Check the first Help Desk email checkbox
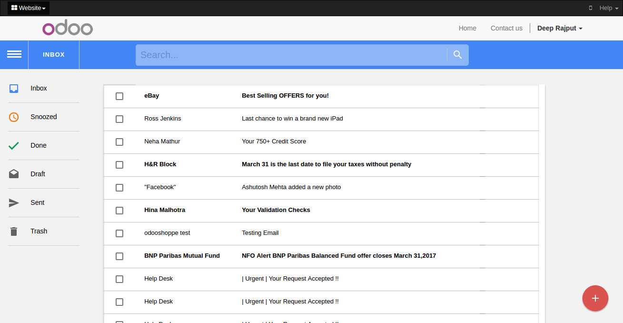 pyautogui.click(x=119, y=279)
